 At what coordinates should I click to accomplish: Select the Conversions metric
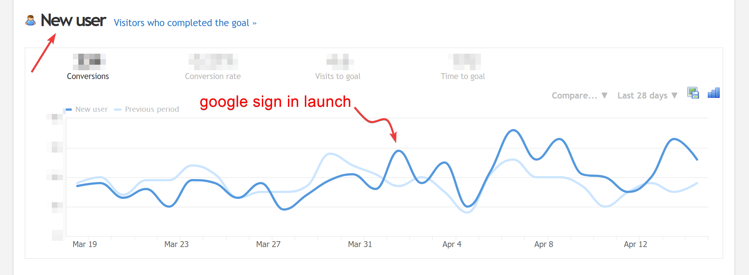[x=88, y=76]
